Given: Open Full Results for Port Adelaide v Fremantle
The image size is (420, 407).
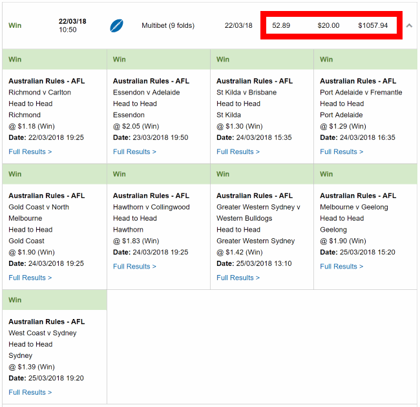Looking at the screenshot, I should point(342,151).
